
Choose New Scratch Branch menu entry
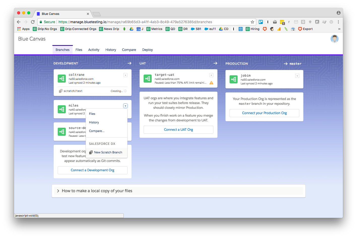click(x=107, y=152)
